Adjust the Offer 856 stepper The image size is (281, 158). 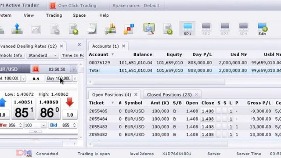(x=21, y=125)
